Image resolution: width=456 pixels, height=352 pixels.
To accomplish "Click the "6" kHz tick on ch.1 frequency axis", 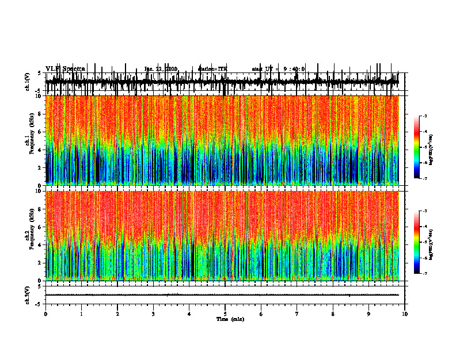I will click(40, 132).
